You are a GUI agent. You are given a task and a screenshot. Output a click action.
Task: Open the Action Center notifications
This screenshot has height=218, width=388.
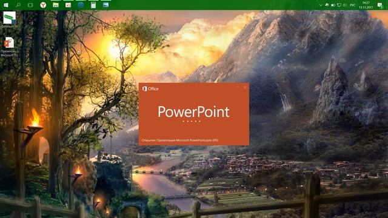(380, 5)
